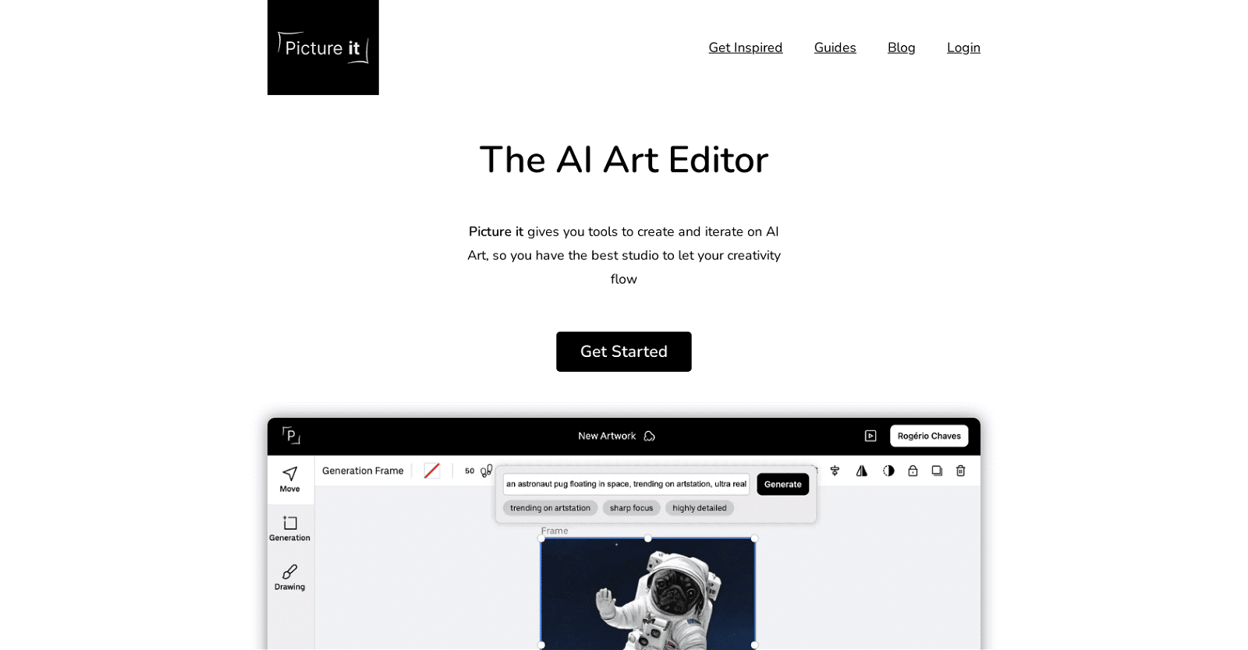Click the flip mirror icon
The width and height of the screenshot is (1248, 650).
coord(862,471)
